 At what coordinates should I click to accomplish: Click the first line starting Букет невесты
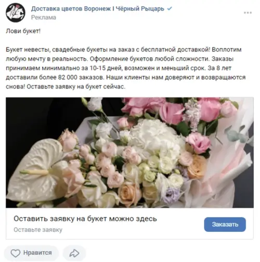pyautogui.click(x=124, y=49)
